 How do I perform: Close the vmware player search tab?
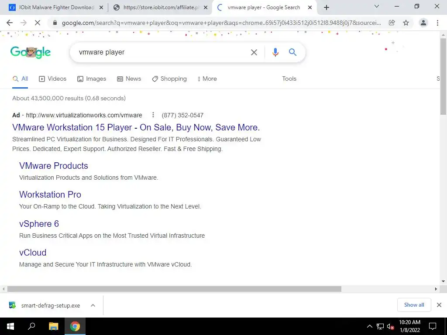point(310,8)
